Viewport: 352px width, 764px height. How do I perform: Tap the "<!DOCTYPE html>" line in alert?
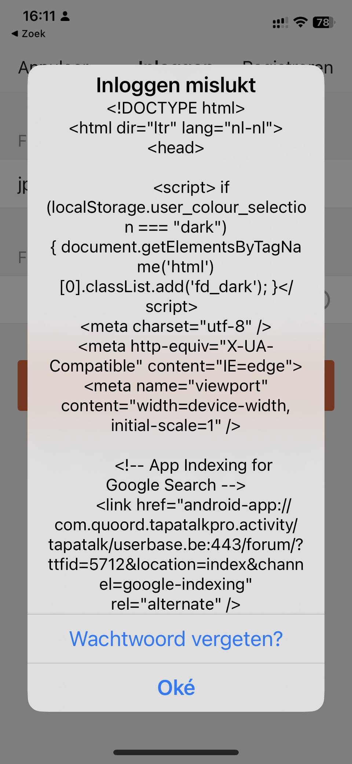pyautogui.click(x=176, y=108)
